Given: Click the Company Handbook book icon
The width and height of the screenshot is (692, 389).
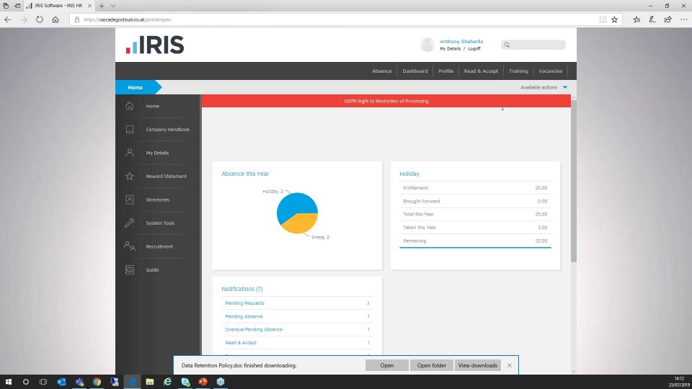Looking at the screenshot, I should (x=129, y=129).
